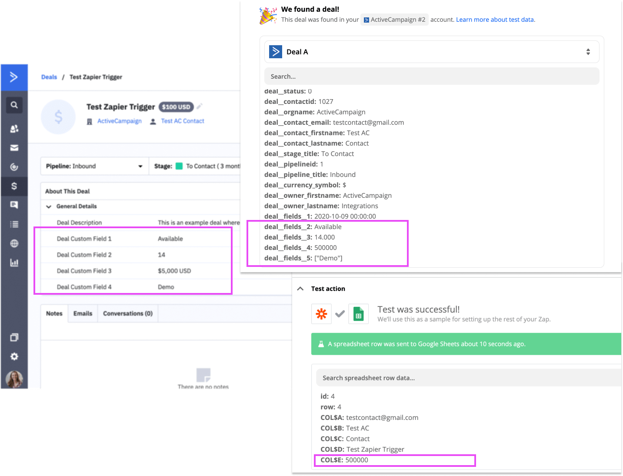Click the Search... field in deal data

432,76
